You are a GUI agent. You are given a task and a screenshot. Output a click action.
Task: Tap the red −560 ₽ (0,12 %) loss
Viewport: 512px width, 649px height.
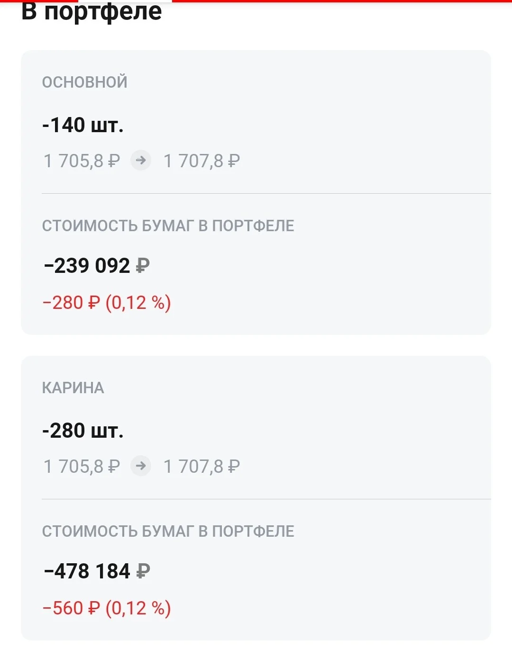coord(107,608)
